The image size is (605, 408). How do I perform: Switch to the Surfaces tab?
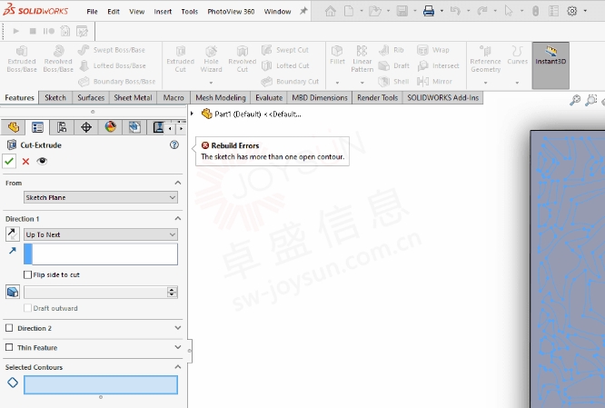(91, 97)
